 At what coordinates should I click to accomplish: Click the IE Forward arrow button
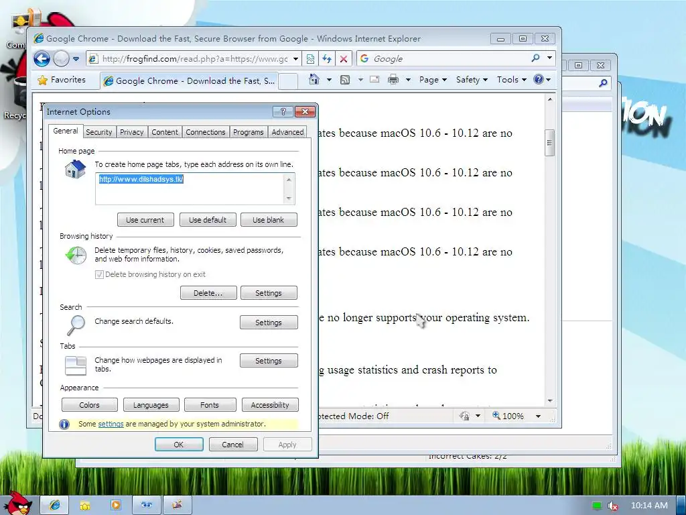pos(61,58)
